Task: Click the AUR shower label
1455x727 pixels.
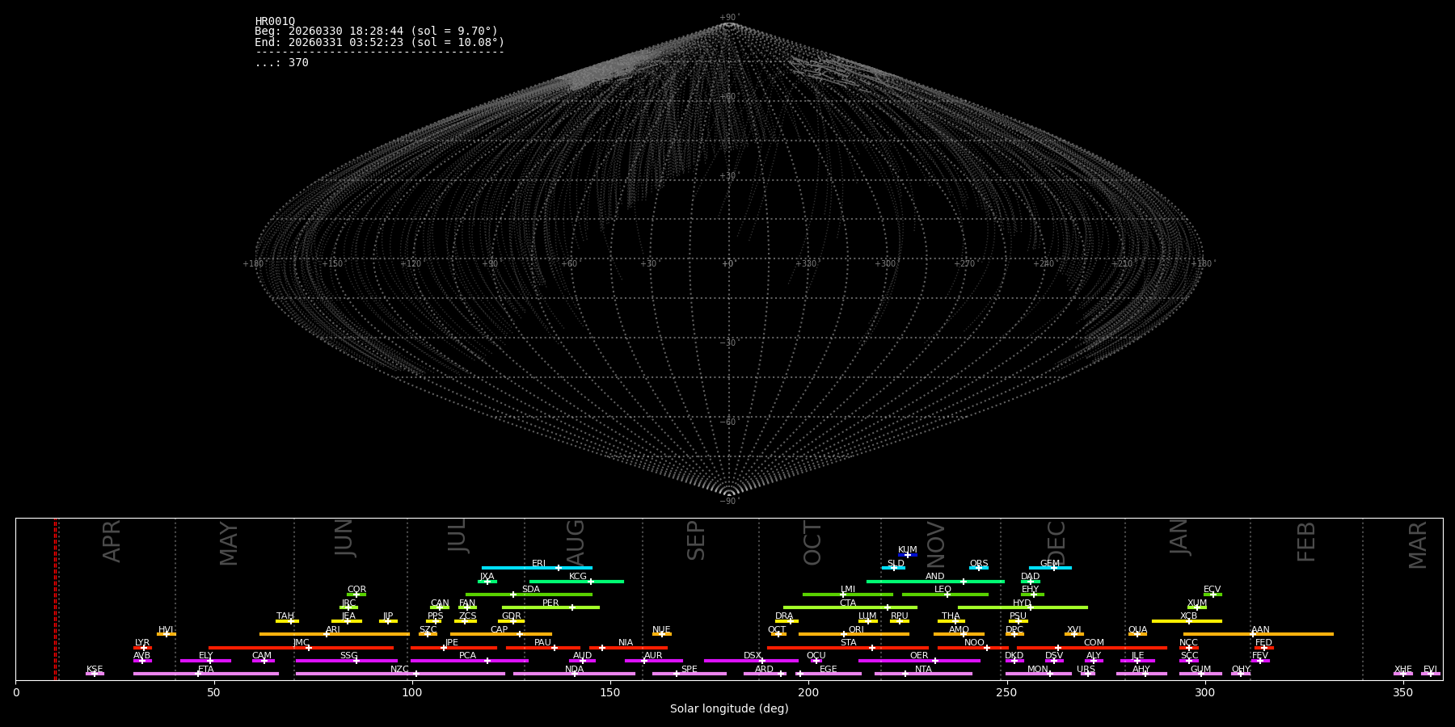Action: 653,656
